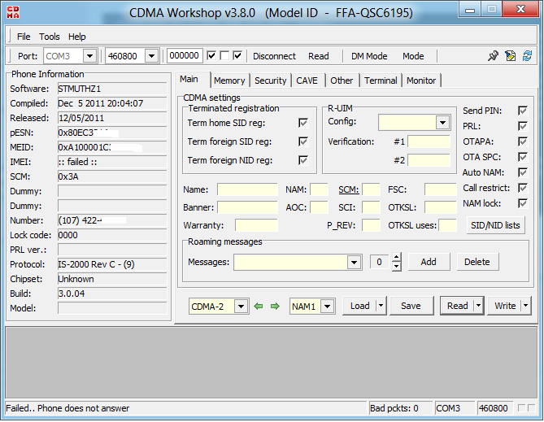Open the roaming Messages dropdown
The height and width of the screenshot is (422, 544).
354,263
